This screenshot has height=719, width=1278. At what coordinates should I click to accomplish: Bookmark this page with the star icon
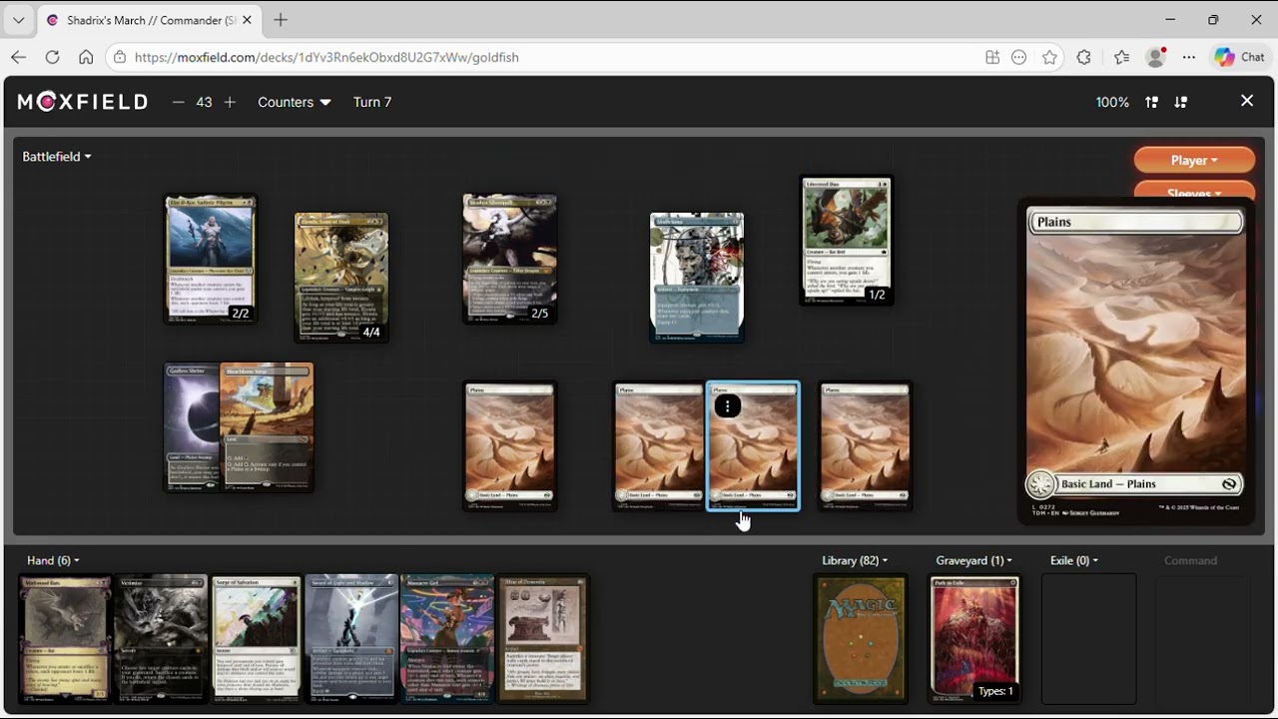coord(1049,57)
